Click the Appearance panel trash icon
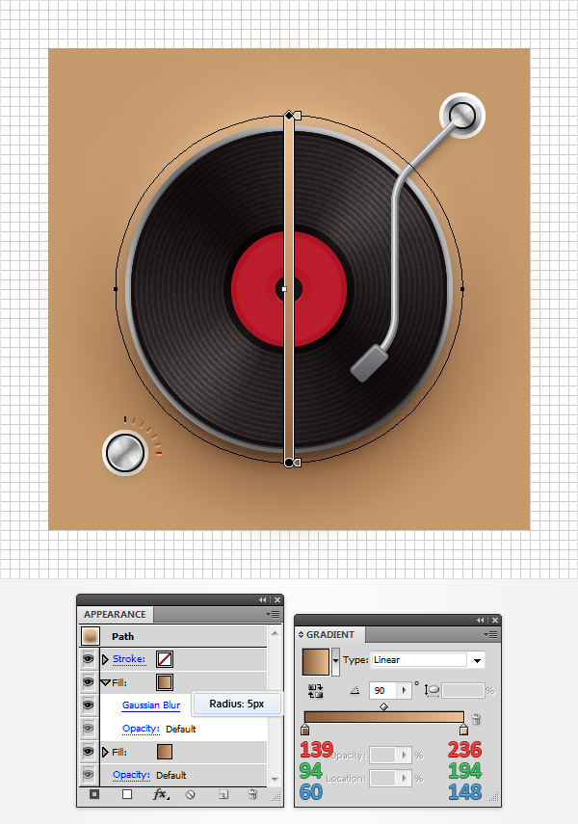 (252, 794)
